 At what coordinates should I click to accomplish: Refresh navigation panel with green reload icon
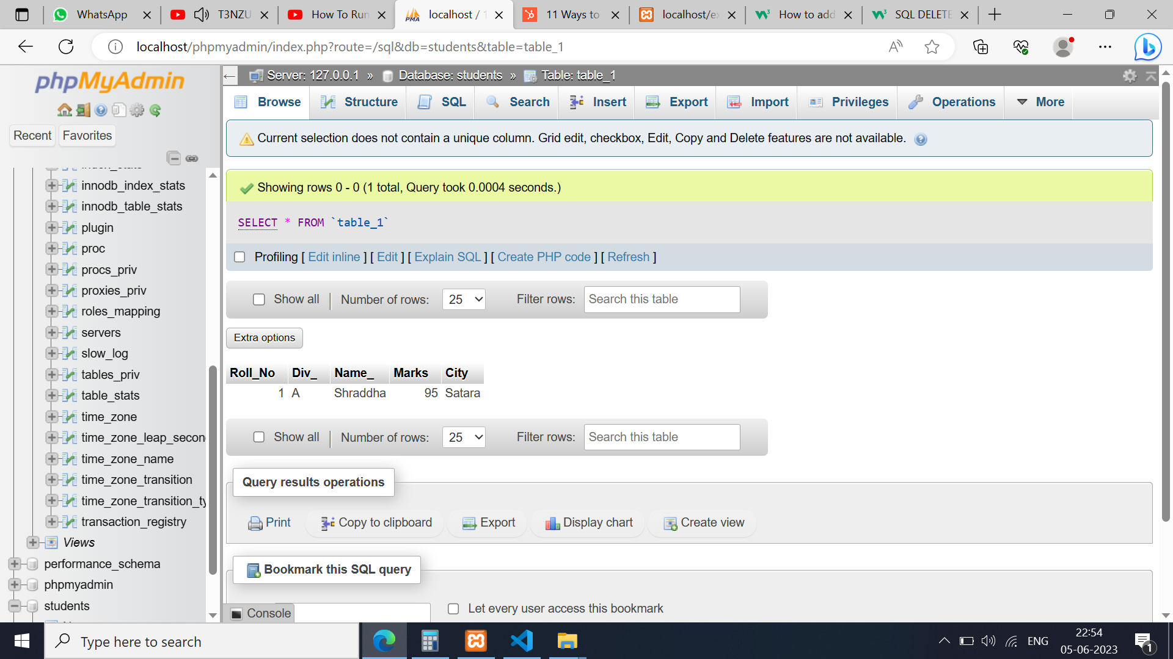(156, 110)
